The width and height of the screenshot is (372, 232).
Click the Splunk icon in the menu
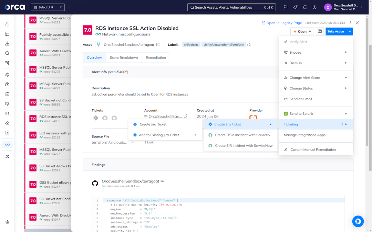[x=286, y=114]
